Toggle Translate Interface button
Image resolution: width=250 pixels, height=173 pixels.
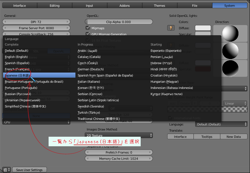coord(180,137)
